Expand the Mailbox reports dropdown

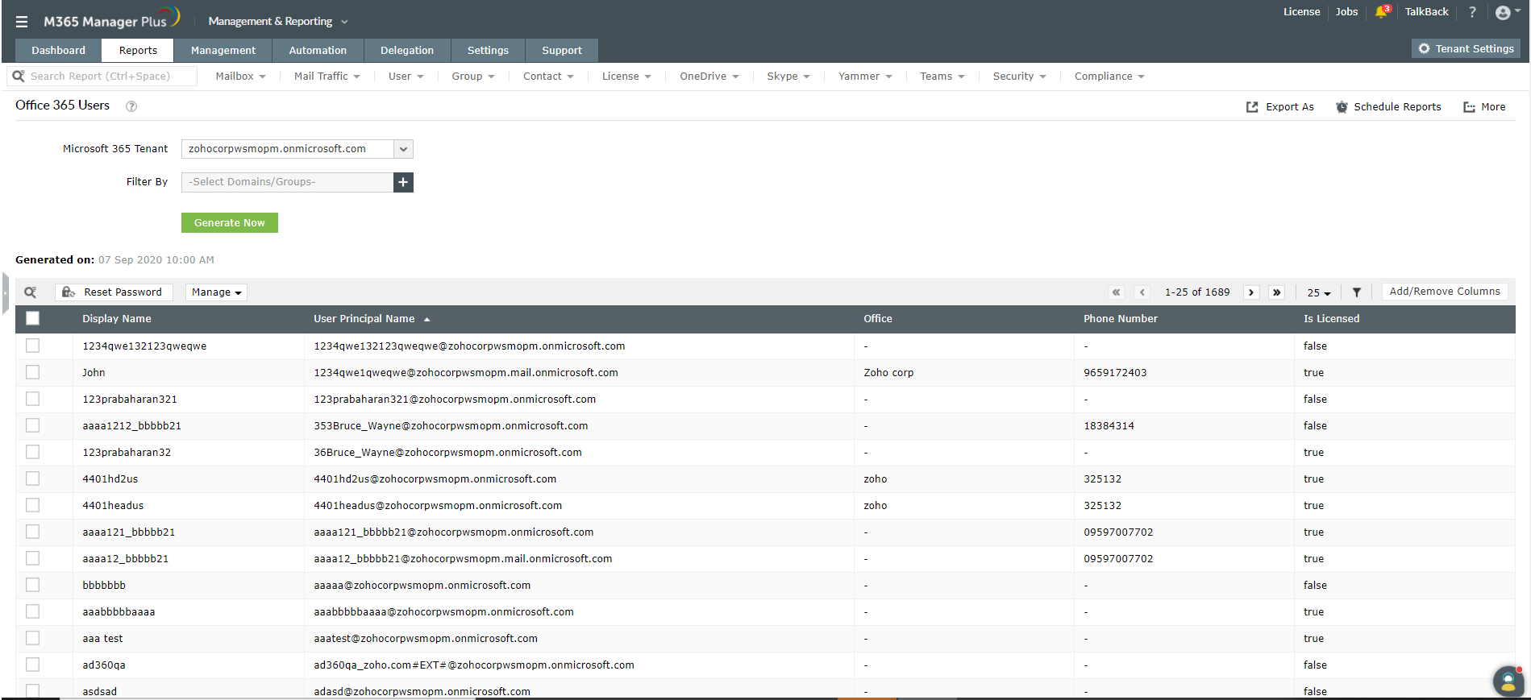point(240,77)
